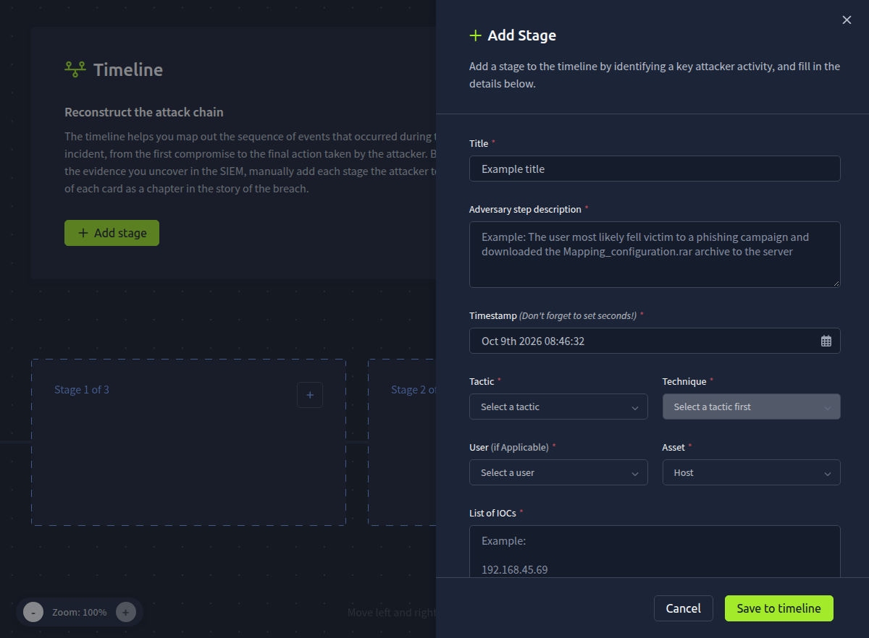
Task: Click the Zoom: 100% label
Action: (x=79, y=612)
